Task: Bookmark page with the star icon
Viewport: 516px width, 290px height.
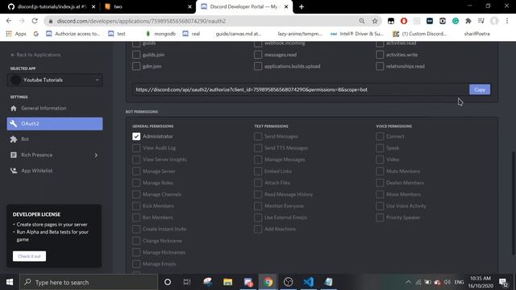Action: pyautogui.click(x=374, y=21)
